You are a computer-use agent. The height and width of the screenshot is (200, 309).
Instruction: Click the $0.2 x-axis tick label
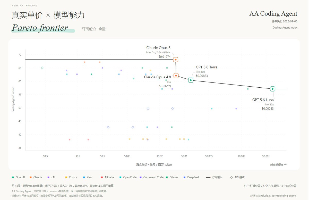(x=78, y=156)
